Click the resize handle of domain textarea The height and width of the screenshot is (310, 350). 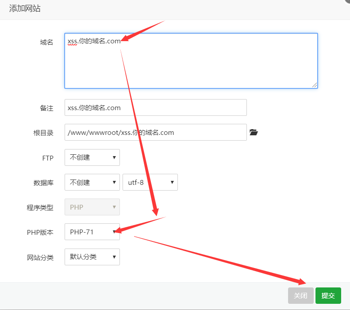(315, 85)
